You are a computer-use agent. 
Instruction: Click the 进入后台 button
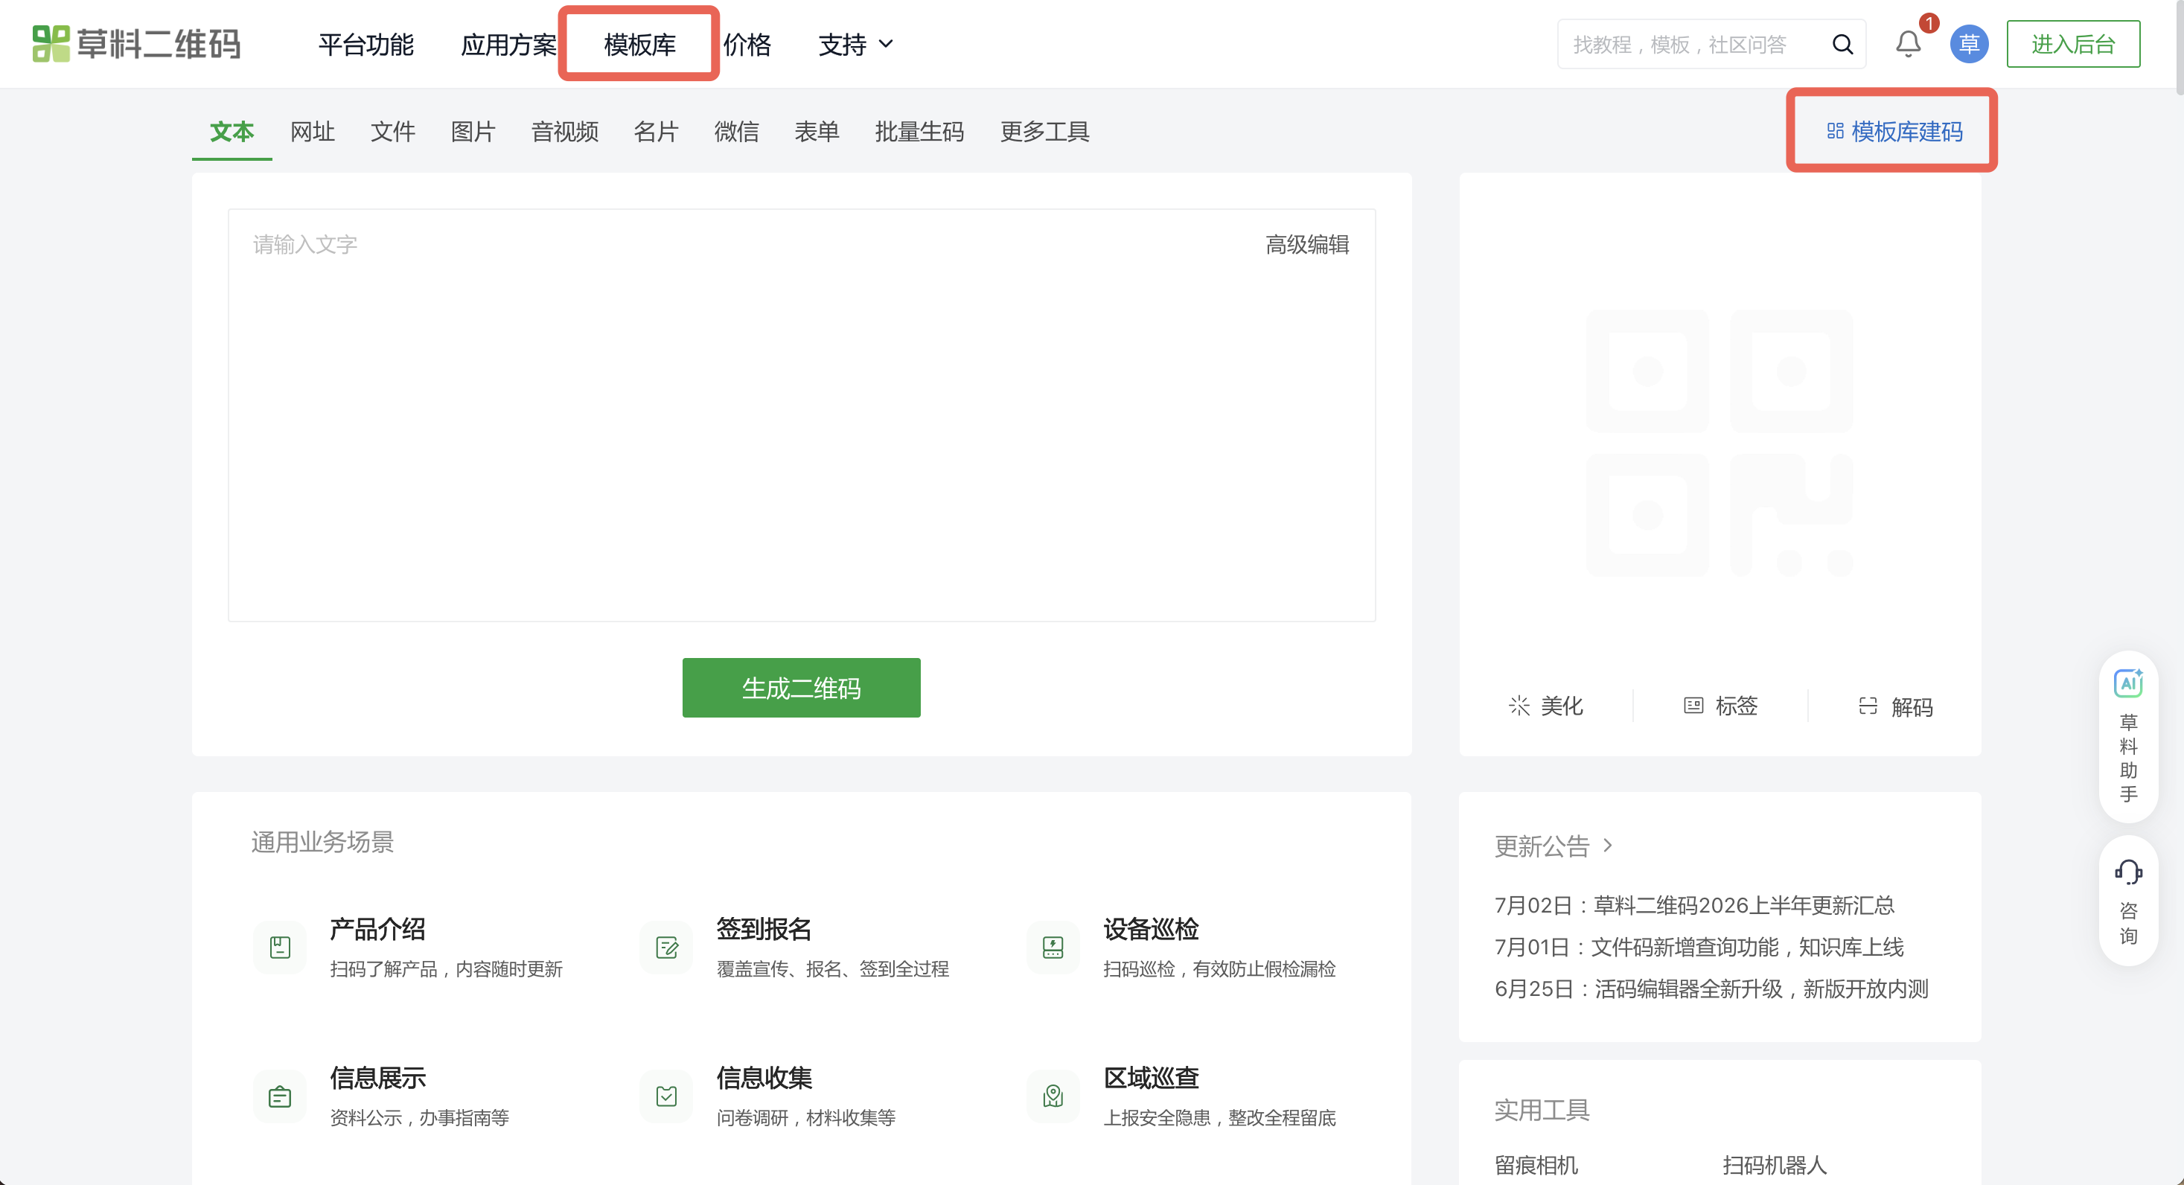2073,44
